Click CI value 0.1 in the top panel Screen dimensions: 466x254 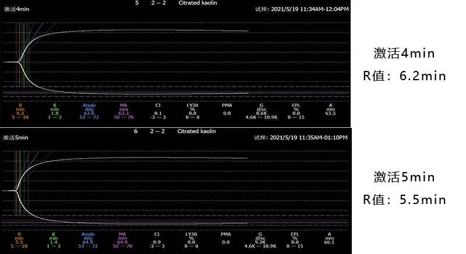pos(158,113)
